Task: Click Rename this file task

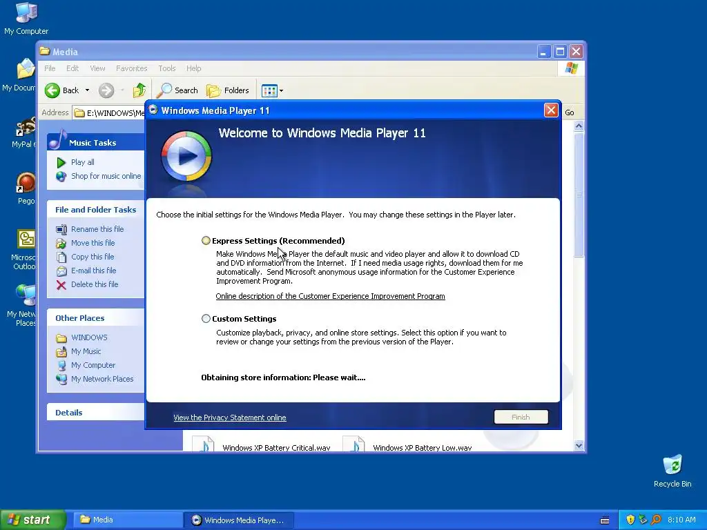Action: tap(97, 229)
